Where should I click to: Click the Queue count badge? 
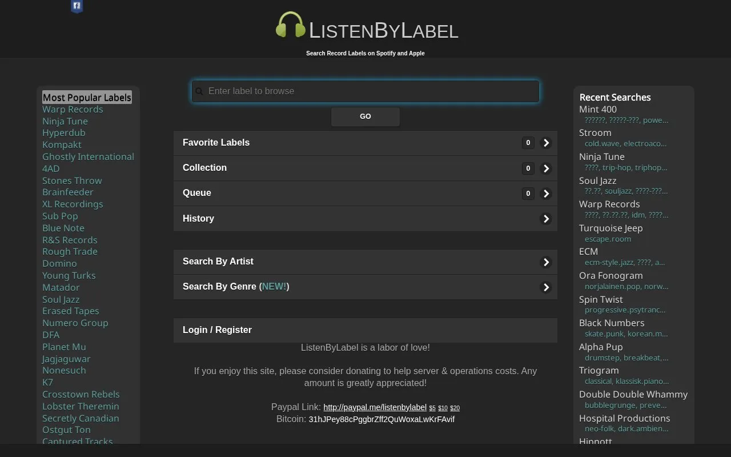coord(528,194)
